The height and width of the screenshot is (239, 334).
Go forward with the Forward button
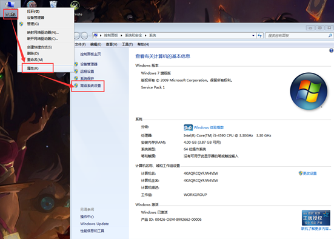[x=84, y=36]
